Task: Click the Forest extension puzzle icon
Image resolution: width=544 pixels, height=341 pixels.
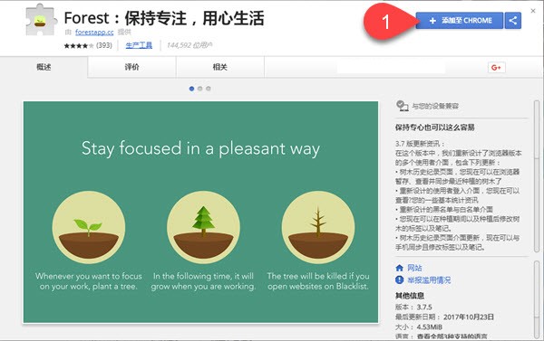Action: click(x=41, y=20)
